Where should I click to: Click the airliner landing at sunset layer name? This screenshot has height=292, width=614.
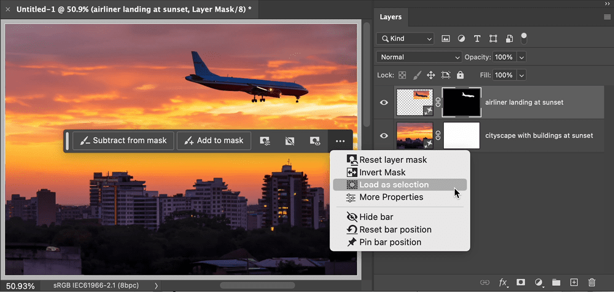(x=524, y=102)
